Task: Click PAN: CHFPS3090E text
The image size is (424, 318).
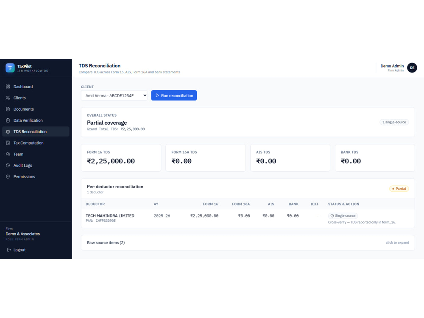Action: point(100,220)
